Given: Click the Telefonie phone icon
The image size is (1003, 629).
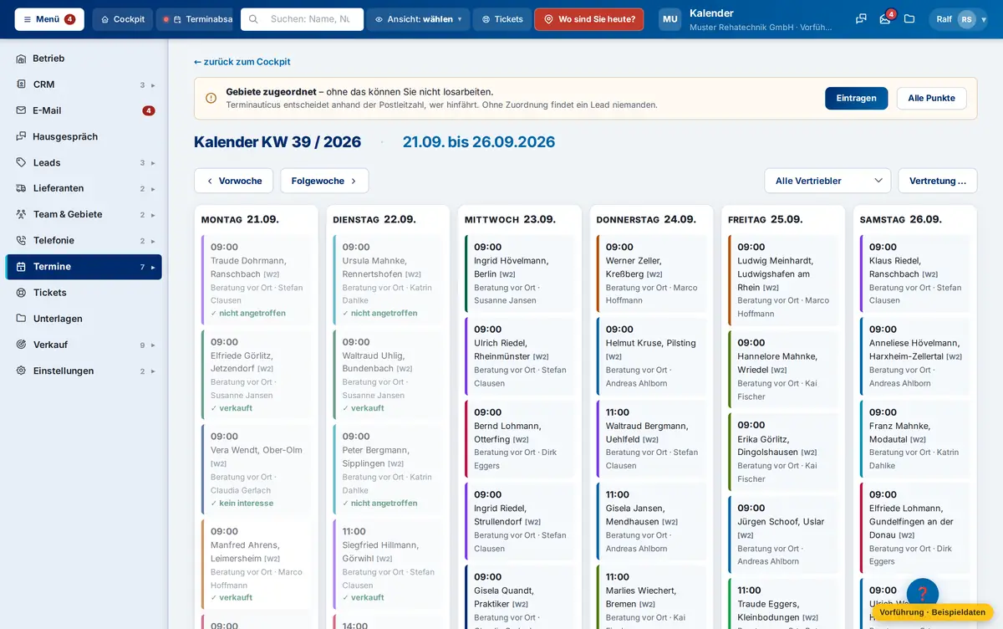Looking at the screenshot, I should (x=21, y=240).
